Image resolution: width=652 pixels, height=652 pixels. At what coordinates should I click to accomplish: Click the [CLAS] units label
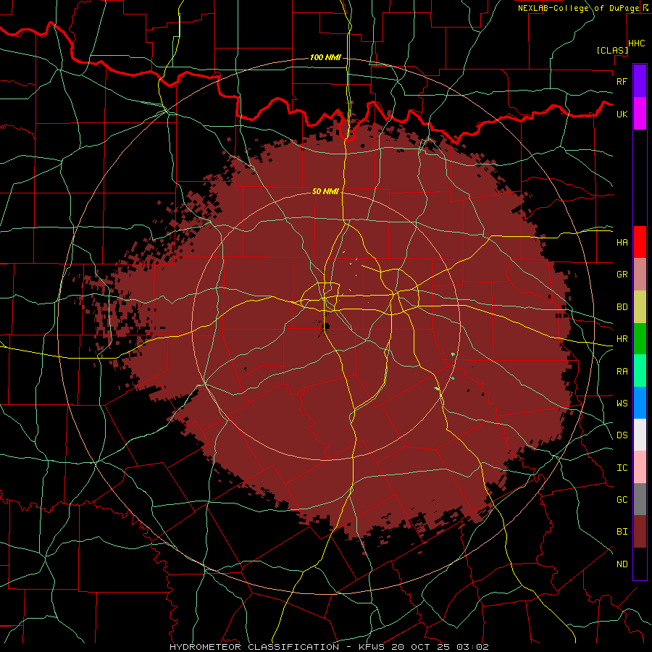612,50
